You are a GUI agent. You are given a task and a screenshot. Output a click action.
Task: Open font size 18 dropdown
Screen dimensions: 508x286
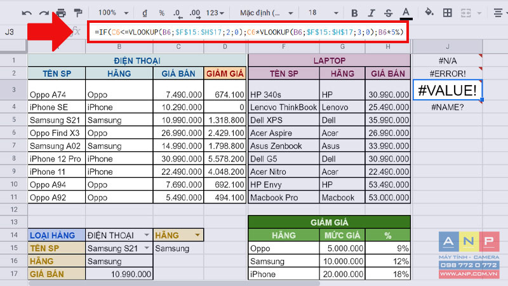pos(323,13)
